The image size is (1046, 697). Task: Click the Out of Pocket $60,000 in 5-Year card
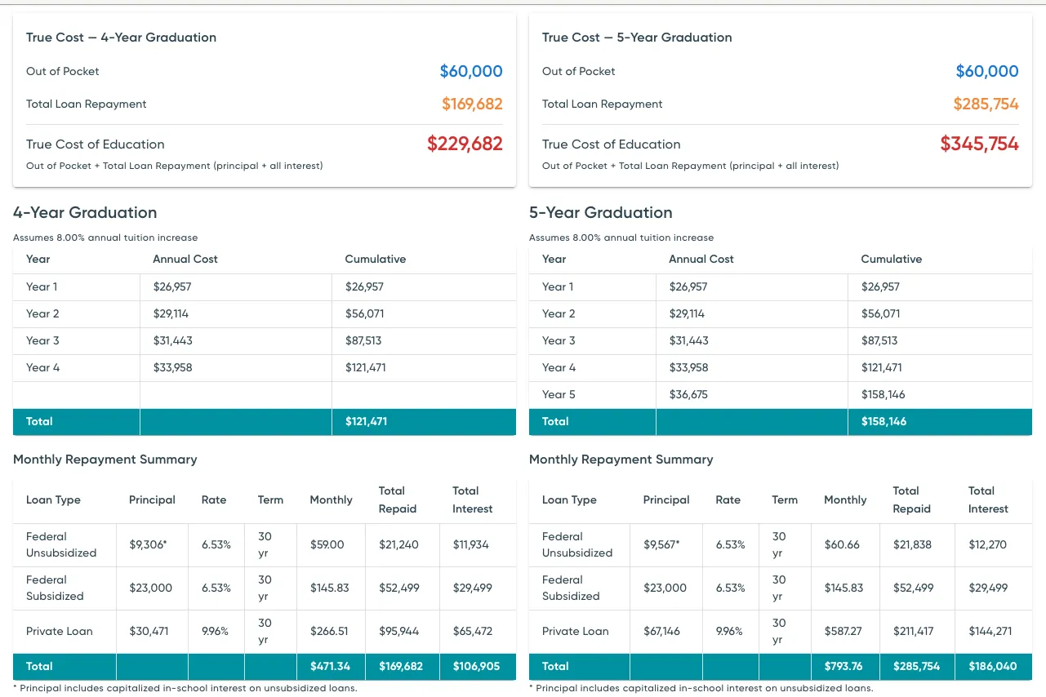pos(987,71)
